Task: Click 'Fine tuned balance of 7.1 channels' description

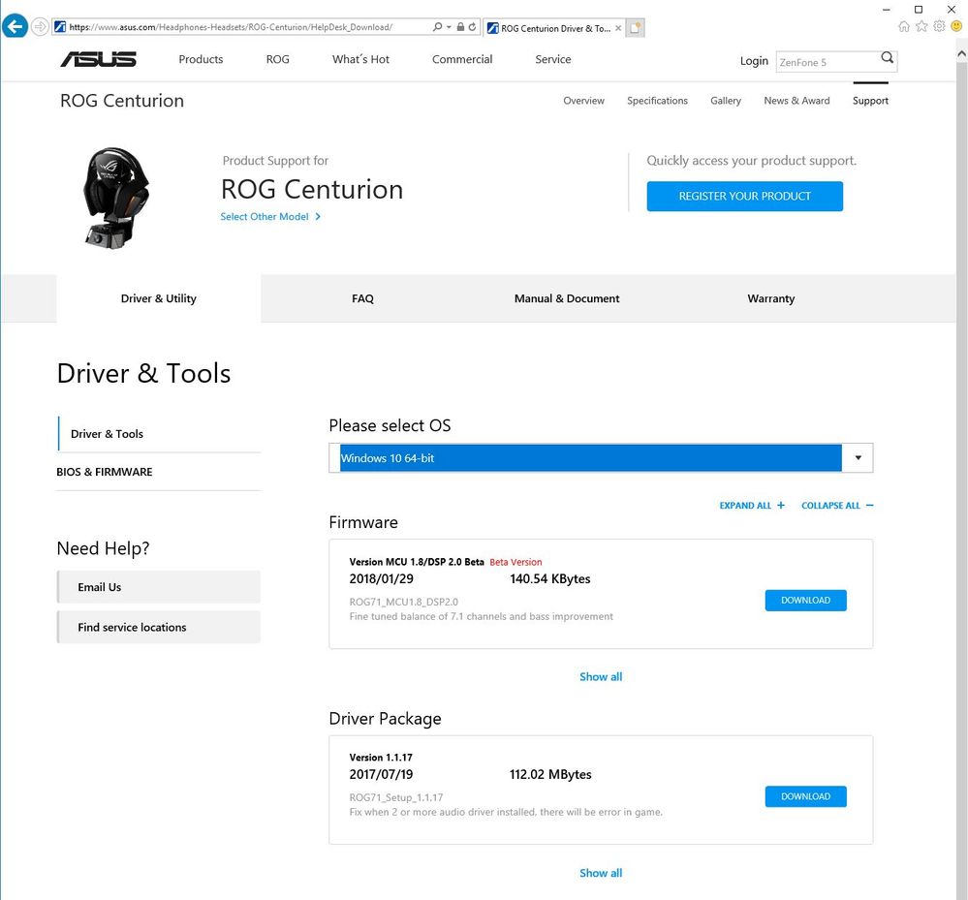Action: [x=481, y=617]
